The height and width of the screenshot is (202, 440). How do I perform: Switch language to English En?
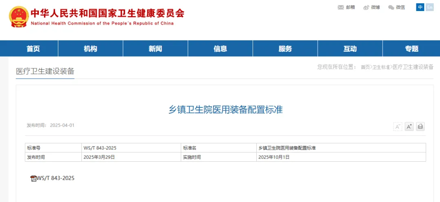(430, 7)
